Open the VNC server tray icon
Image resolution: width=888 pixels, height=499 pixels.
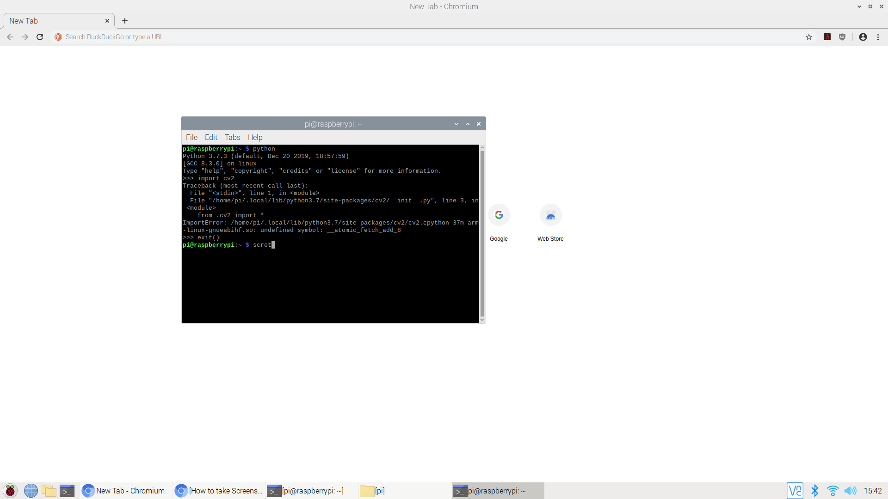coord(795,491)
